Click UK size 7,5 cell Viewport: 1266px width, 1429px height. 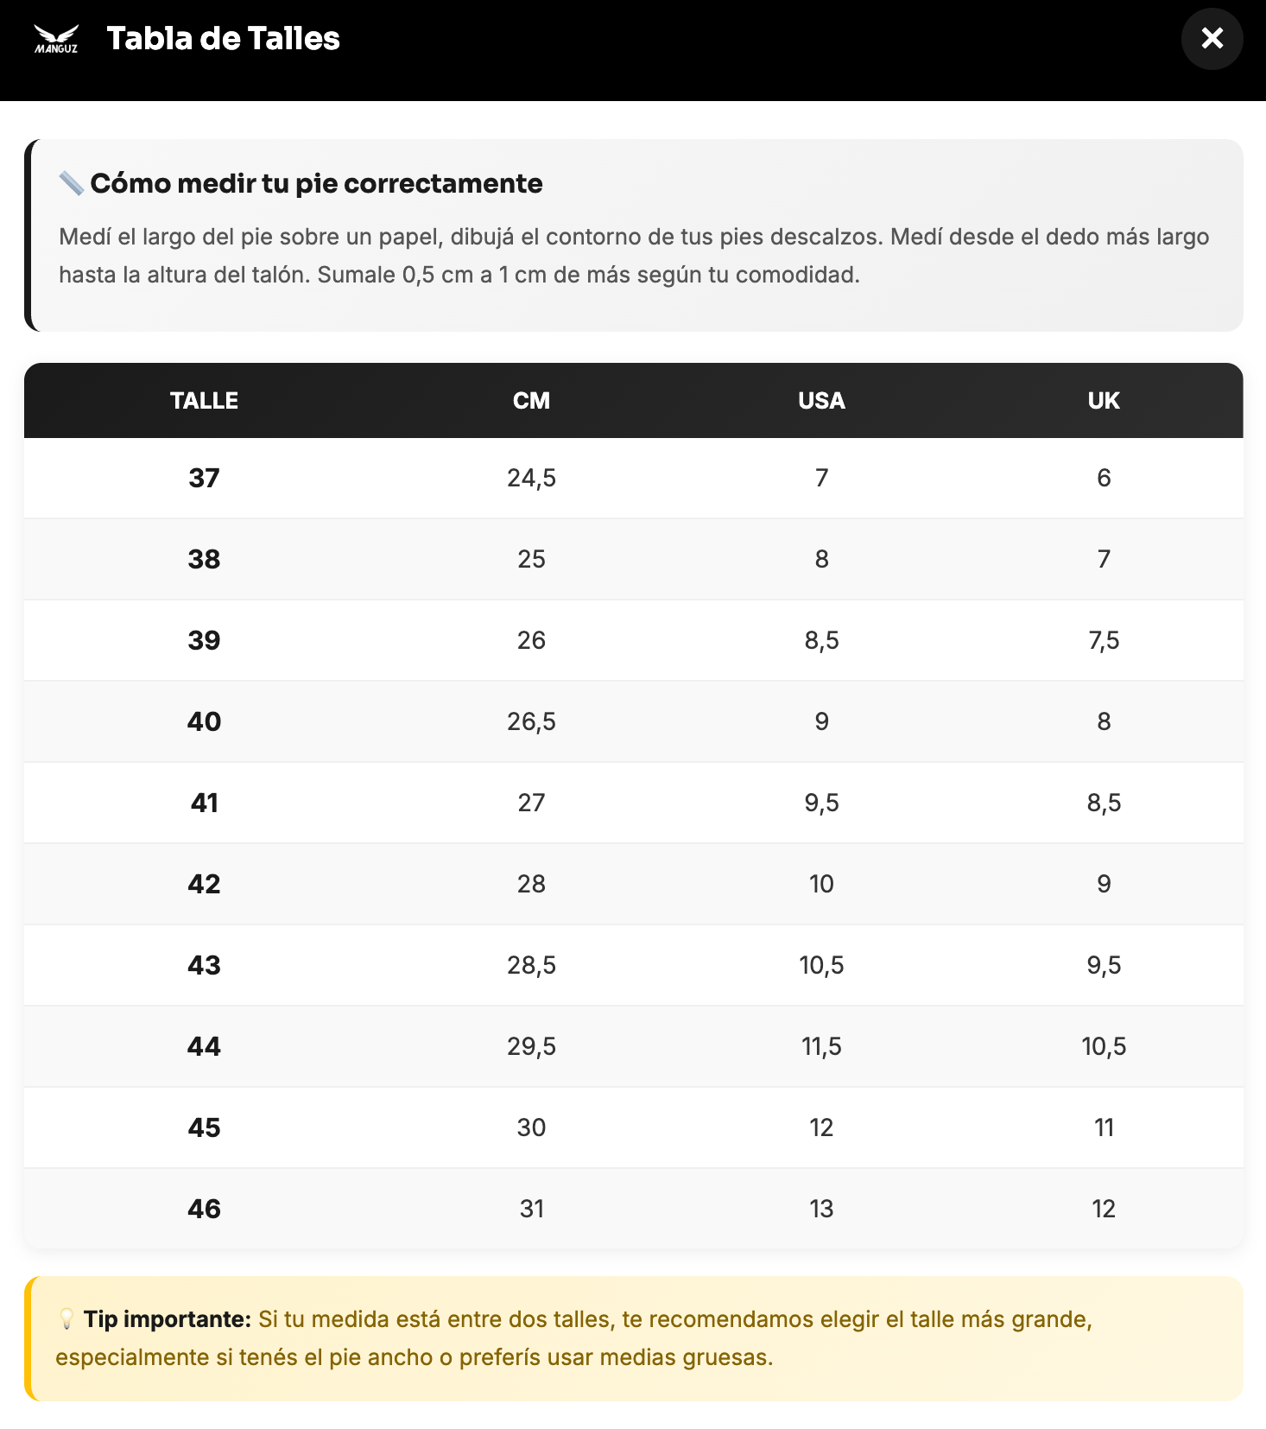1104,640
